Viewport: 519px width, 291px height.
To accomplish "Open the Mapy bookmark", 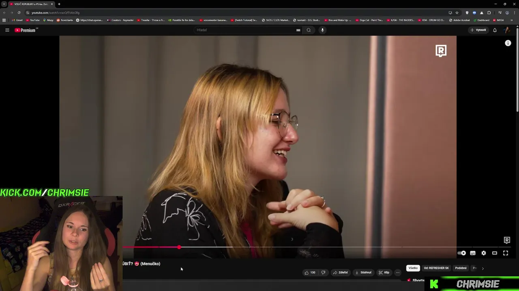I will tap(48, 20).
